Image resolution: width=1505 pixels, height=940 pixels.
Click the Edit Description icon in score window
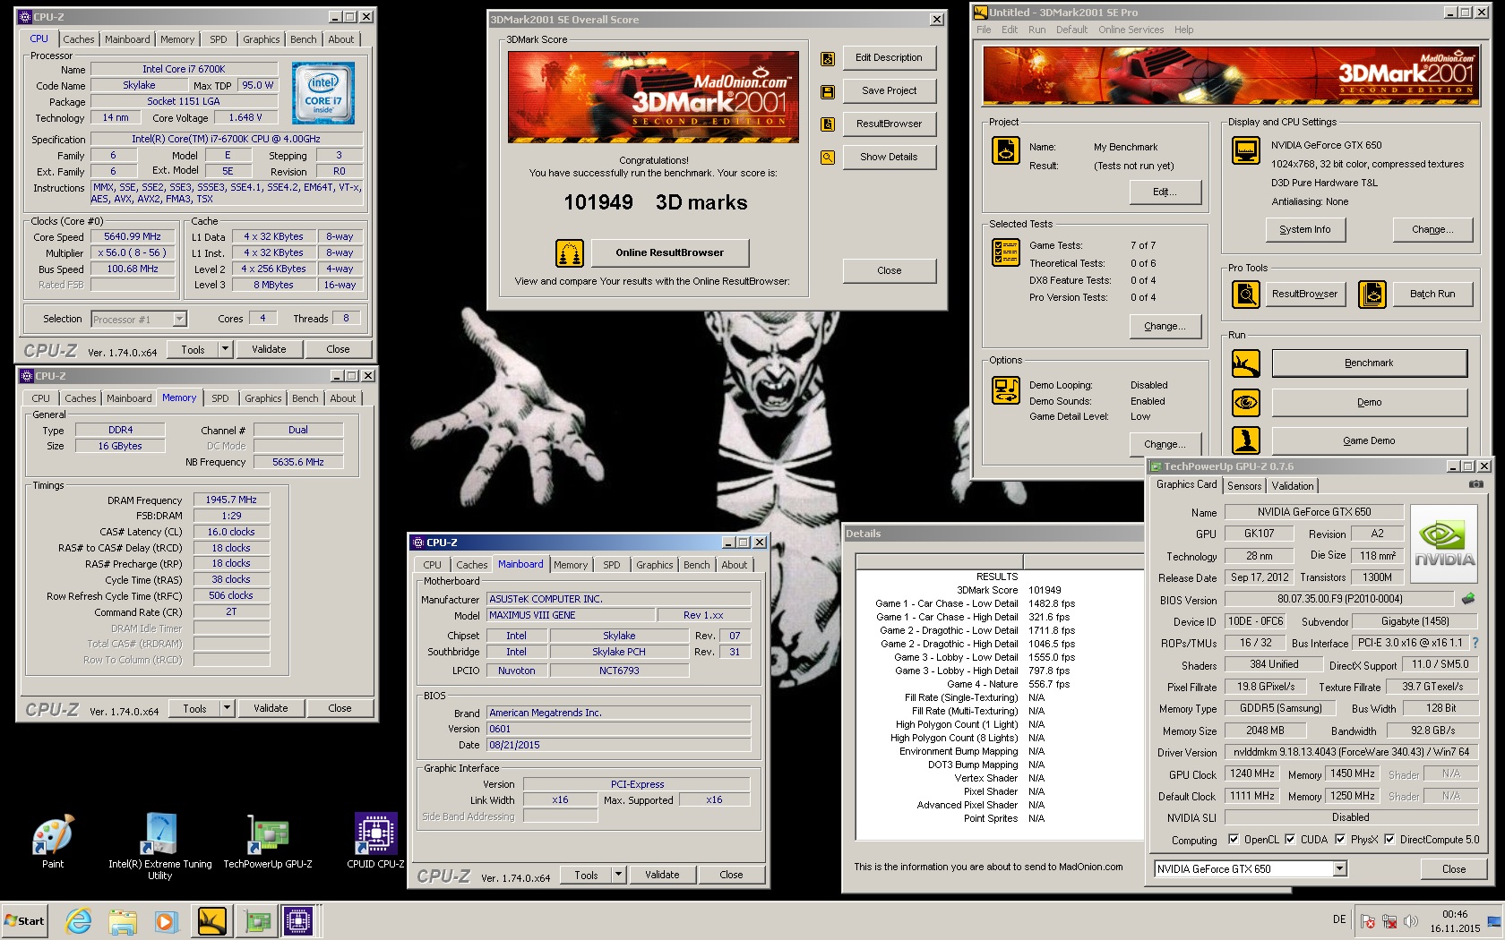point(828,59)
